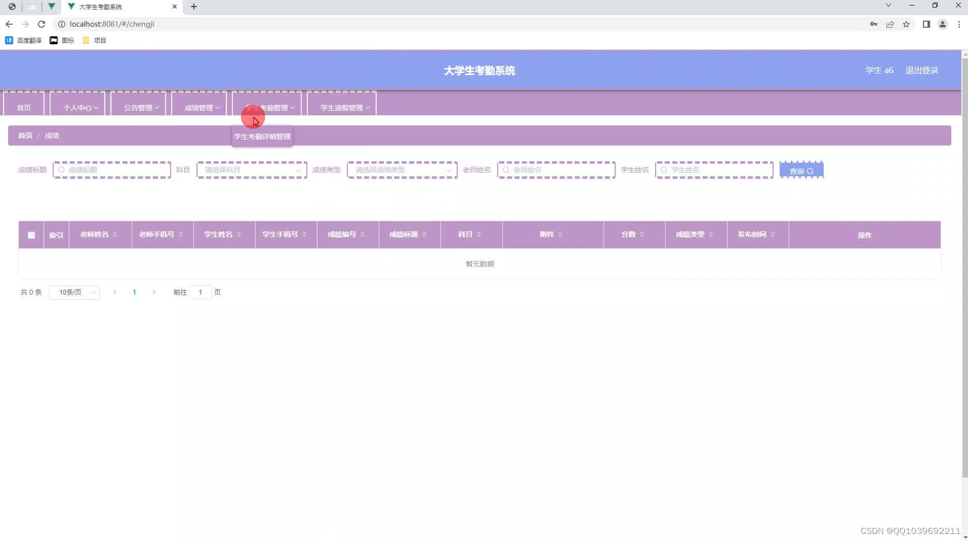Open the browser profile avatar

tap(942, 24)
